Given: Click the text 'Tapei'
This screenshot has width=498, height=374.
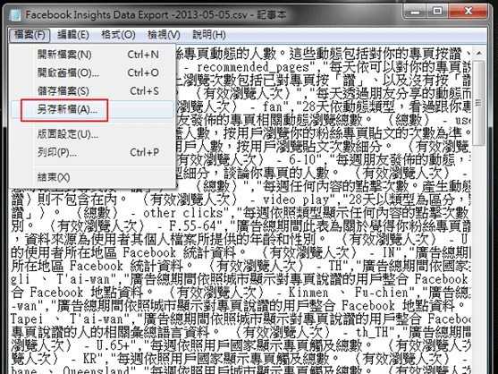Looking at the screenshot, I should (x=27, y=319).
